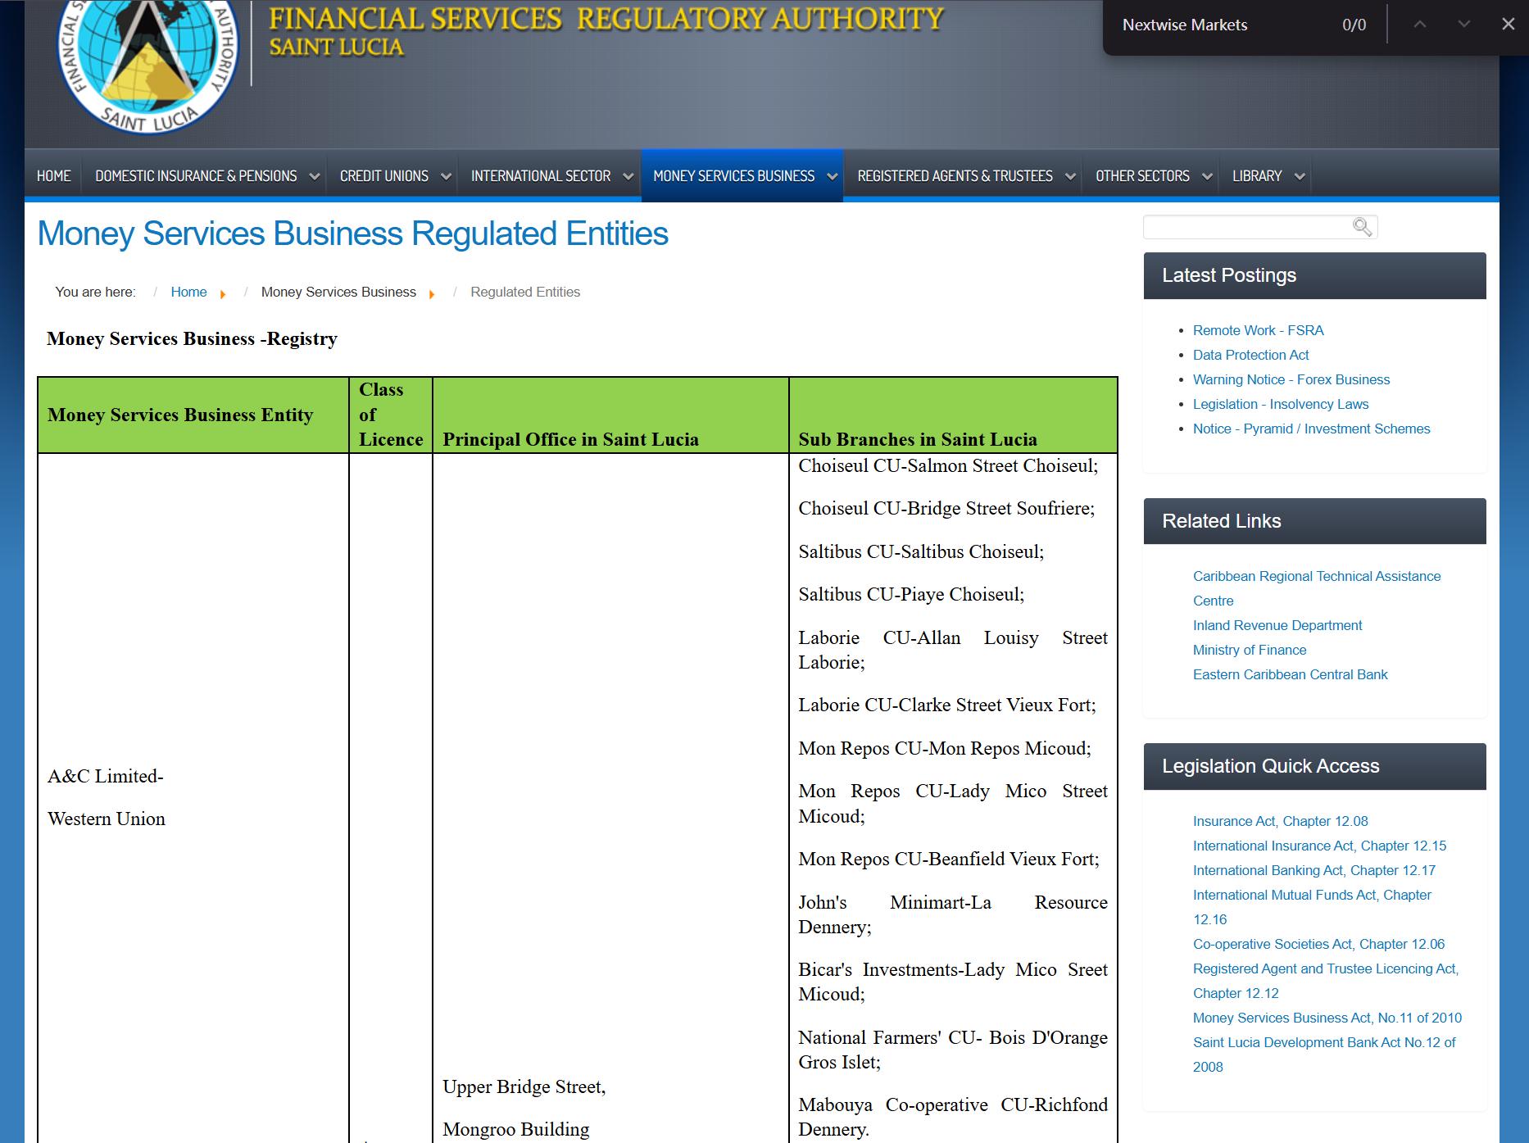The width and height of the screenshot is (1529, 1143).
Task: Expand International Sector menu chevron
Action: coord(628,176)
